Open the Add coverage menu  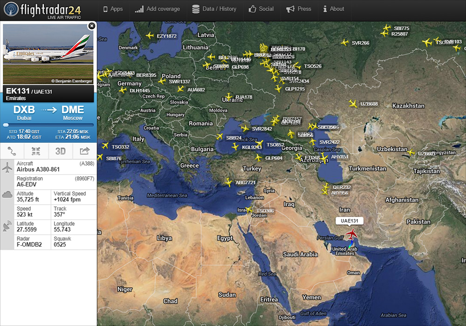[x=157, y=9]
